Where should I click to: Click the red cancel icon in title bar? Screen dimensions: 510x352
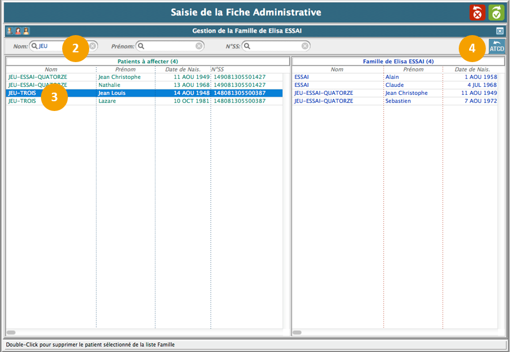477,13
